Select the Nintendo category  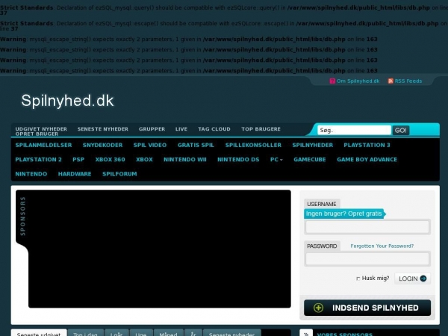[31, 174]
